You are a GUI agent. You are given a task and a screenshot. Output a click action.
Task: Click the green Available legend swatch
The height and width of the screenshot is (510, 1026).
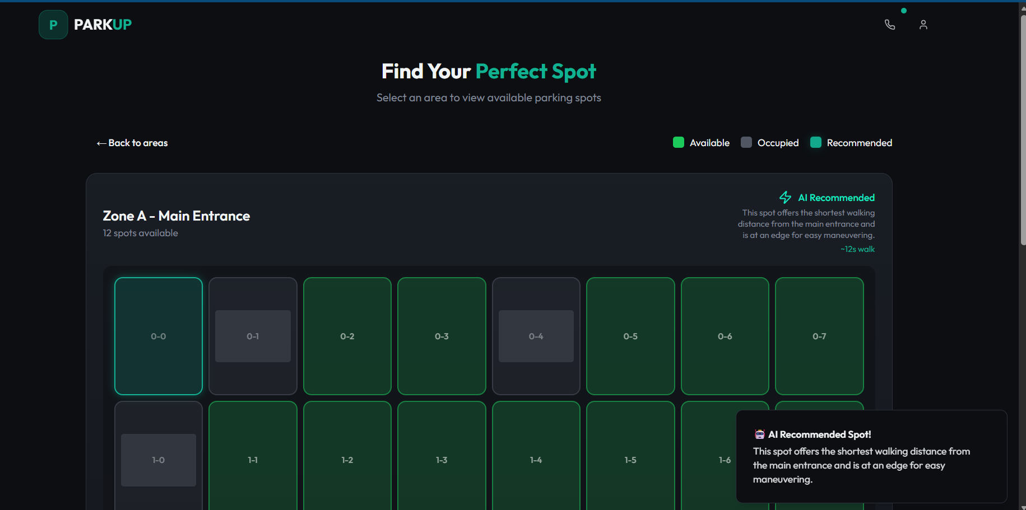coord(679,142)
